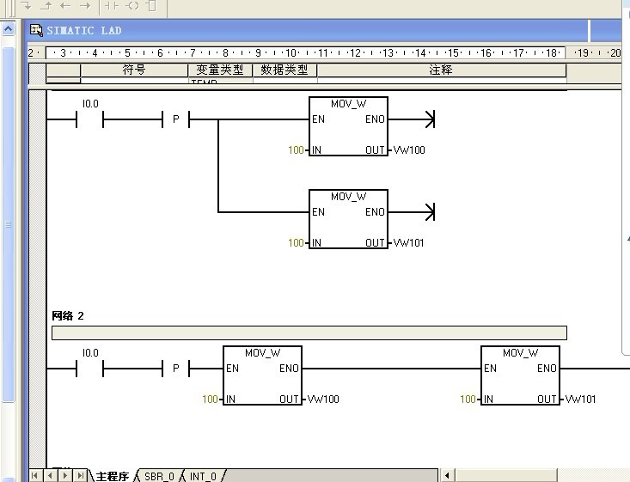Viewport: 630px width, 482px height.
Task: Click the line right toolbar icon
Action: coord(84,6)
